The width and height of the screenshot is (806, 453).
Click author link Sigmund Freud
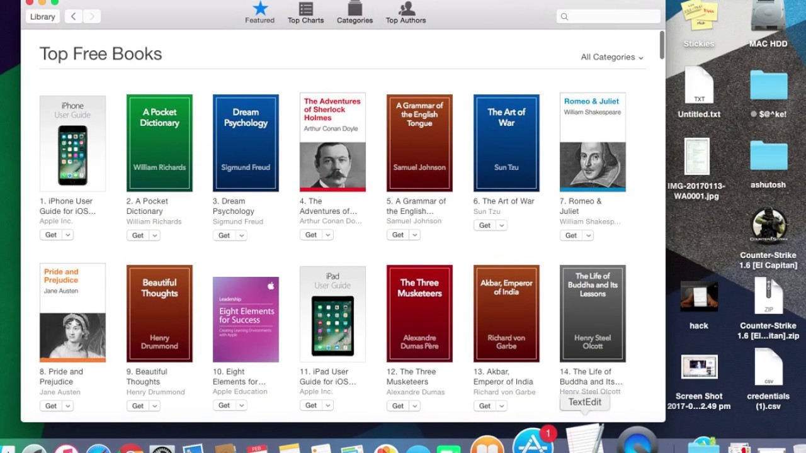238,221
